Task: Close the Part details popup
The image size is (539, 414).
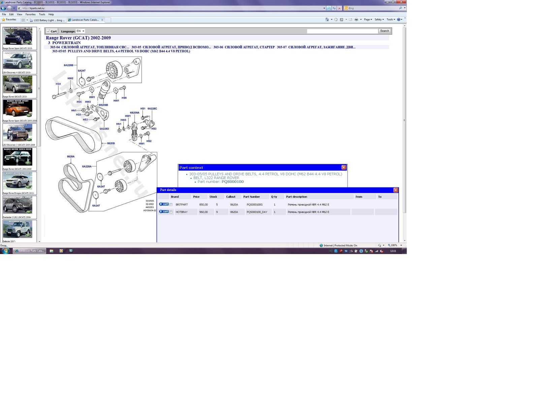Action: click(396, 190)
